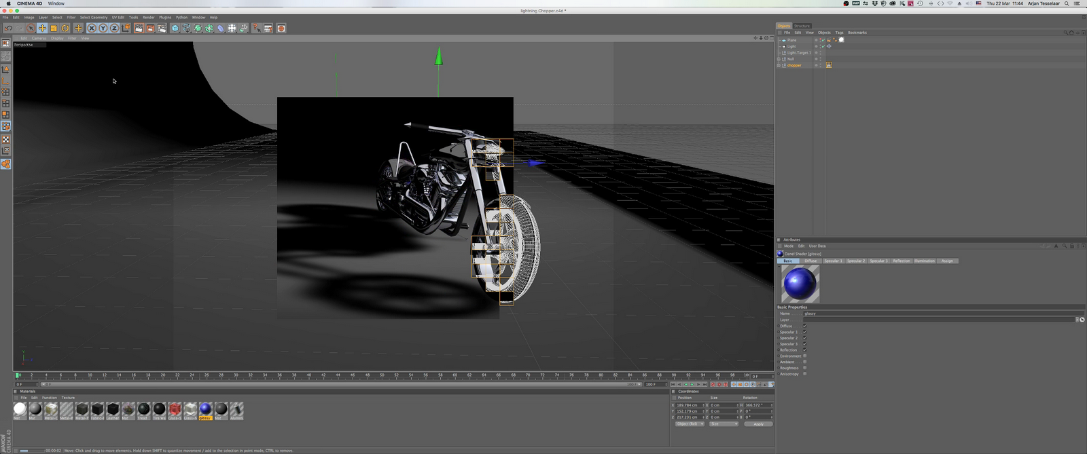Click the Undo arrow icon
1087x454 pixels.
(x=8, y=29)
